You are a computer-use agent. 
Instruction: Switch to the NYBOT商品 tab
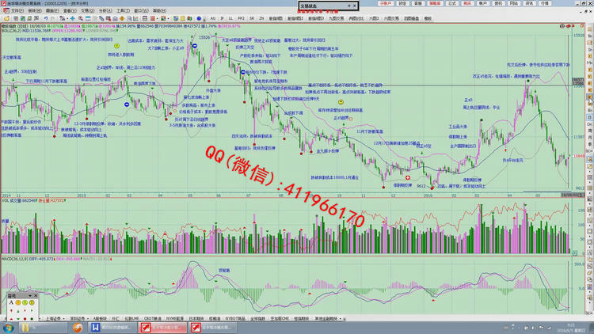[235, 319]
